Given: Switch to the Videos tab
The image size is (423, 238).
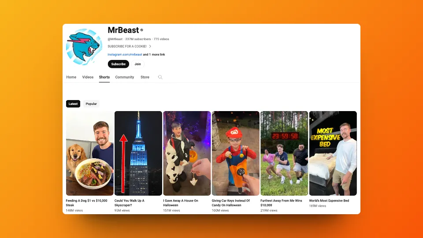Looking at the screenshot, I should click(x=88, y=77).
